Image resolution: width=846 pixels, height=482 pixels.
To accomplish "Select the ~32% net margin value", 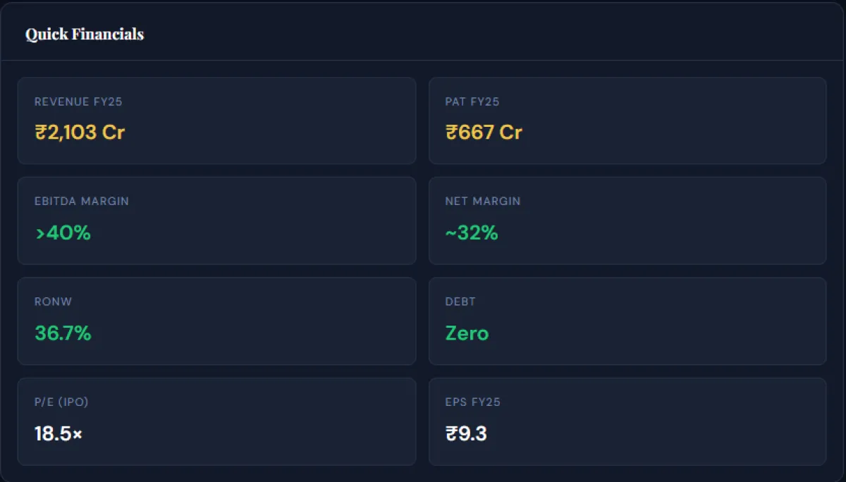I will point(471,233).
